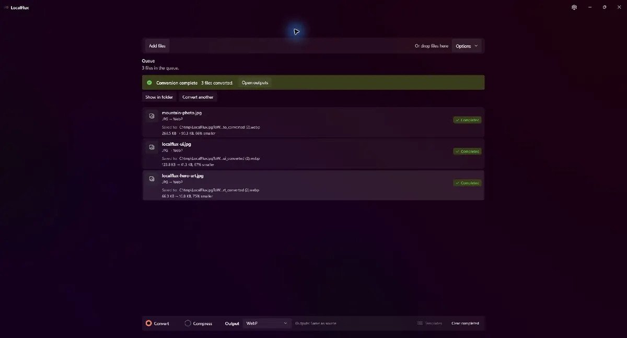This screenshot has width=627, height=338.
Task: Close the LocalFlux window
Action: click(619, 7)
